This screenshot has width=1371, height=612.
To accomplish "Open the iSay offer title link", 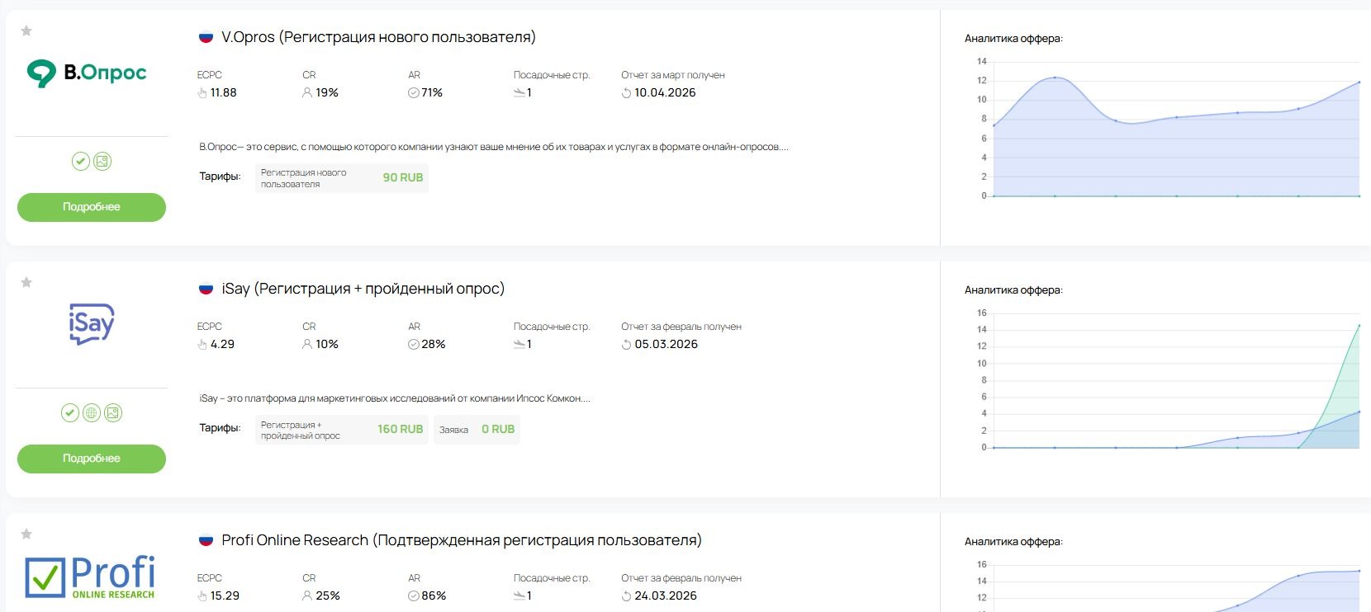I will point(363,289).
